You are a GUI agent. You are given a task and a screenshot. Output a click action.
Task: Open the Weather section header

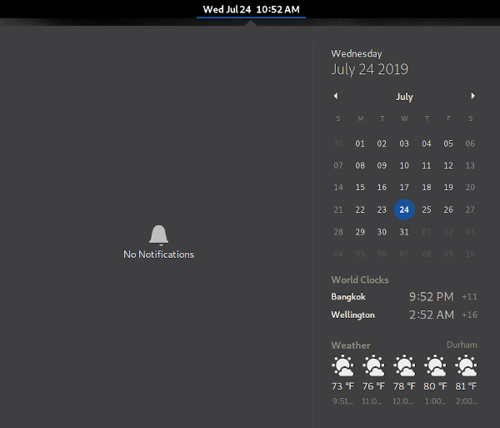[351, 345]
